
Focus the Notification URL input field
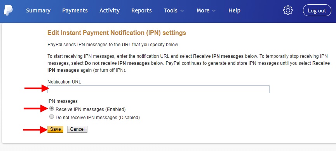click(158, 89)
